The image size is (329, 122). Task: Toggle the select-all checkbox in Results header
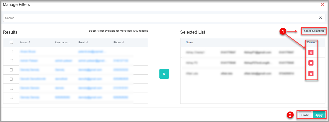[11, 42]
